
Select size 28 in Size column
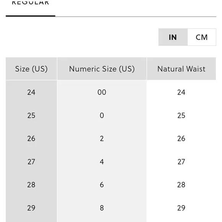[x=31, y=185]
